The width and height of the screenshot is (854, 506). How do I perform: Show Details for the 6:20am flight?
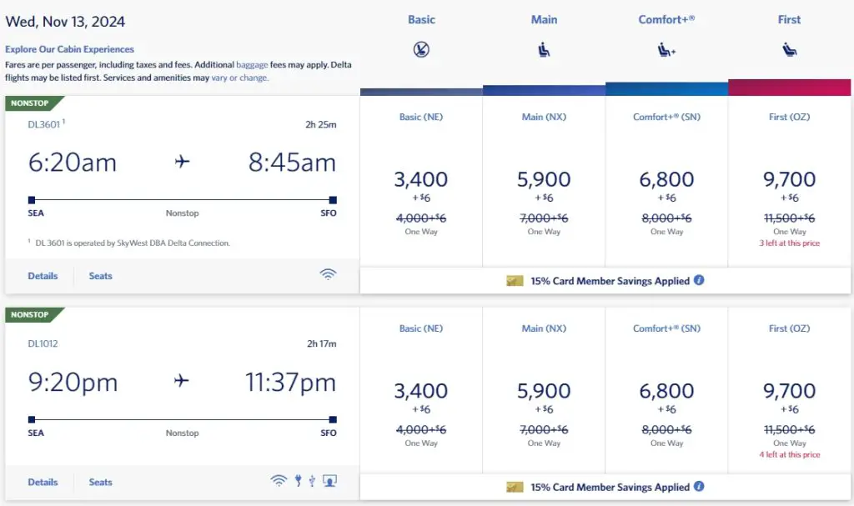43,276
